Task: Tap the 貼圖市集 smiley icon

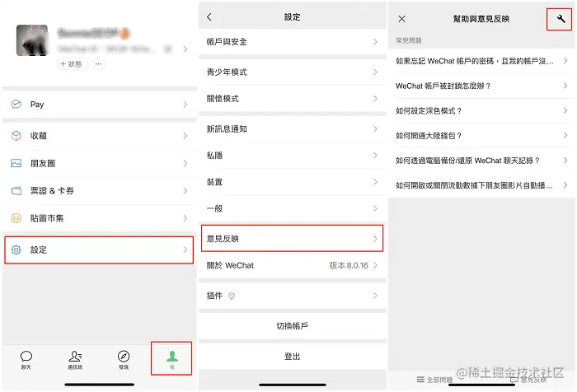Action: (x=16, y=218)
